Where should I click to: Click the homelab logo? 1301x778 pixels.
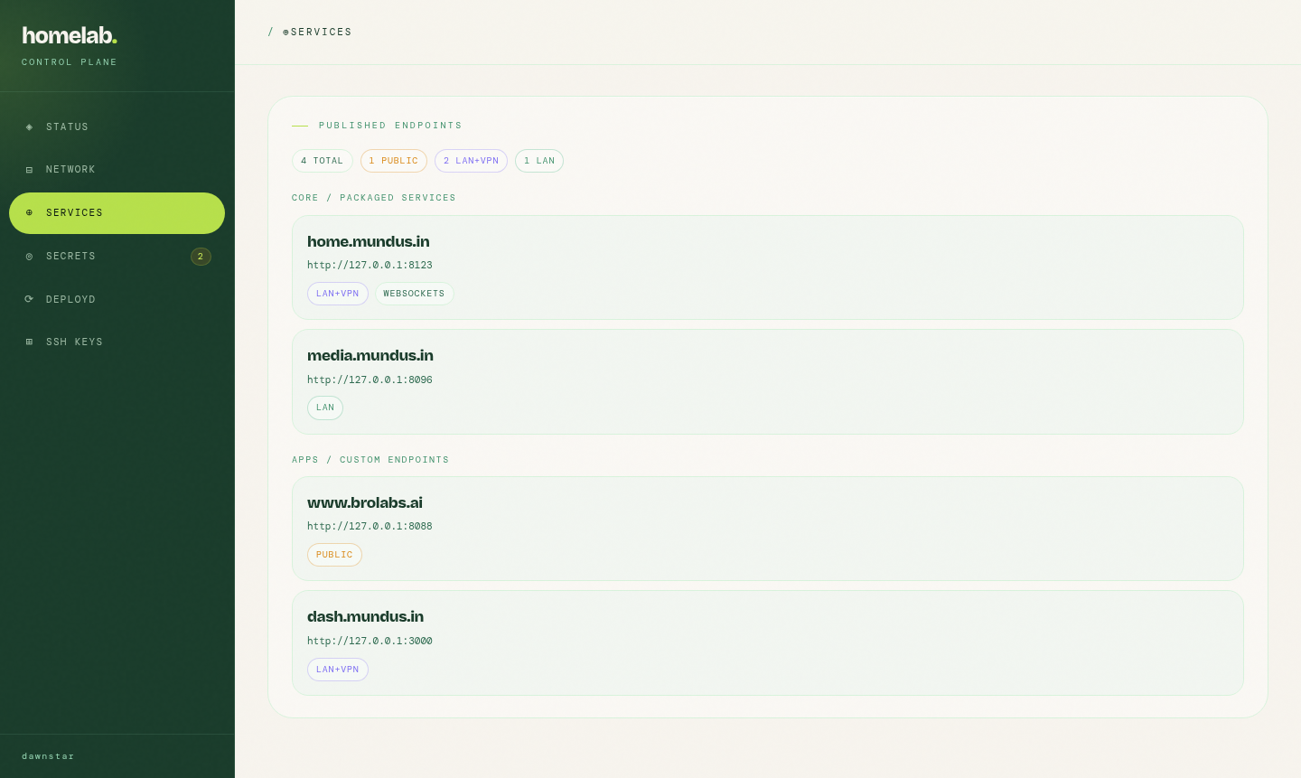pos(70,35)
